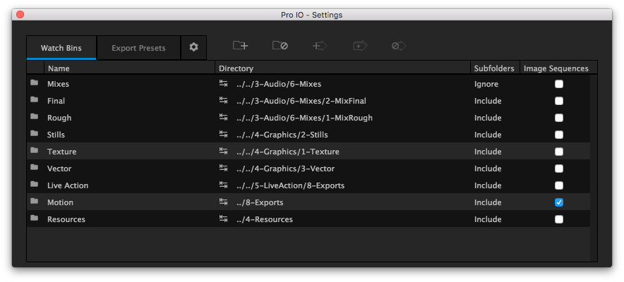Screen dimensions: 624x282
Task: Open Subfolders dropdown showing Ignore for Mixes
Action: pos(486,84)
